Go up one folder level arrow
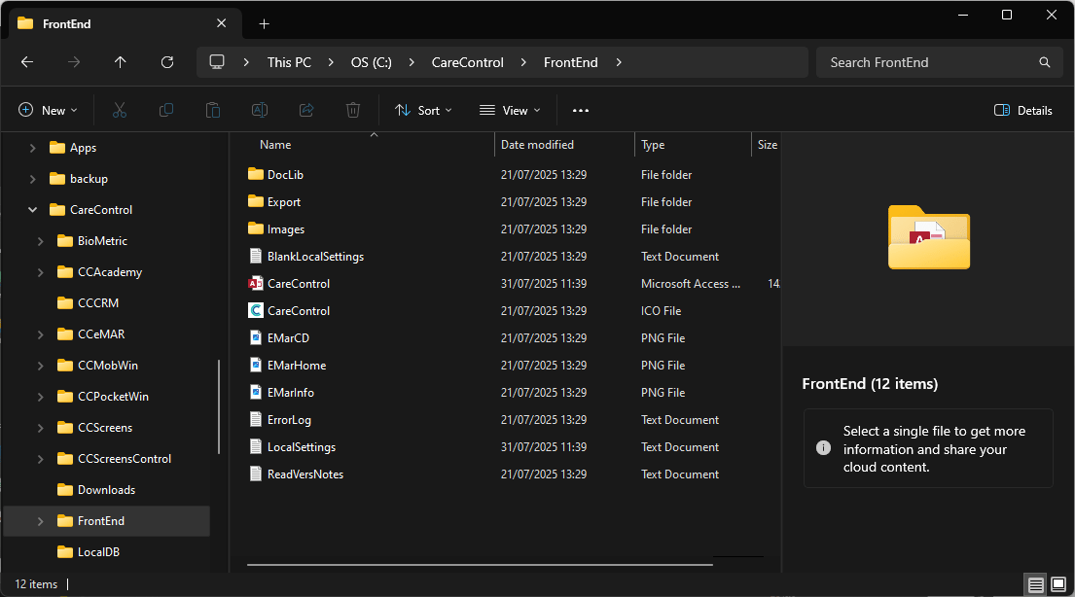1075x597 pixels. [x=120, y=62]
